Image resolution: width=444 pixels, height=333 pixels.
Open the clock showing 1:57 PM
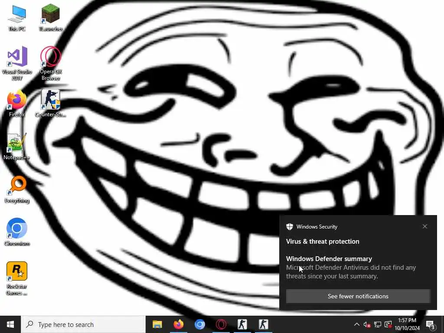pyautogui.click(x=407, y=324)
